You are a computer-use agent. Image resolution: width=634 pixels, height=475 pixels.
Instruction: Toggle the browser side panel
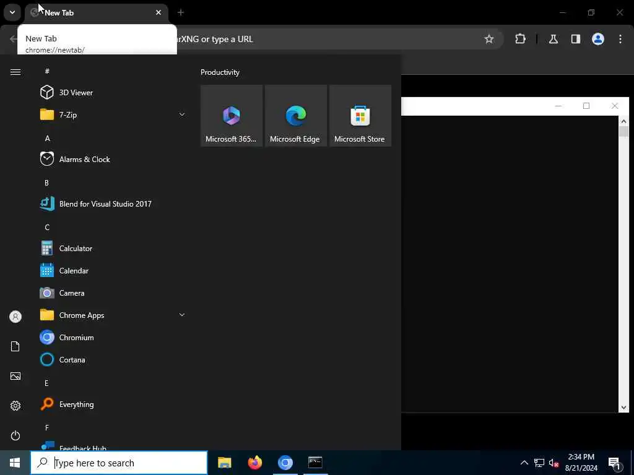575,39
